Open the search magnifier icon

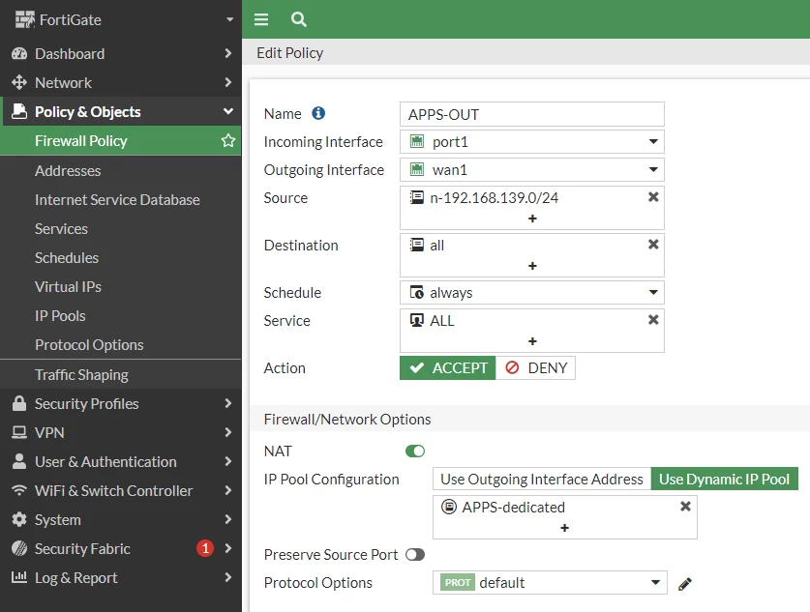tap(299, 19)
